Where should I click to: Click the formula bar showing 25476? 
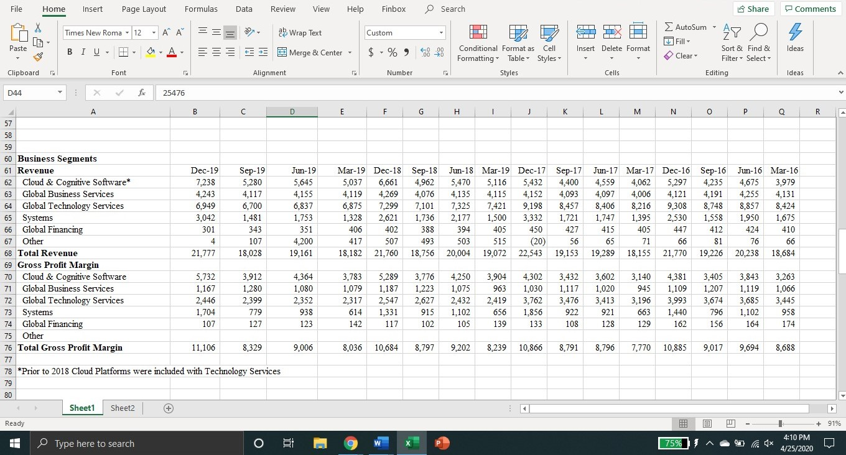coord(496,93)
